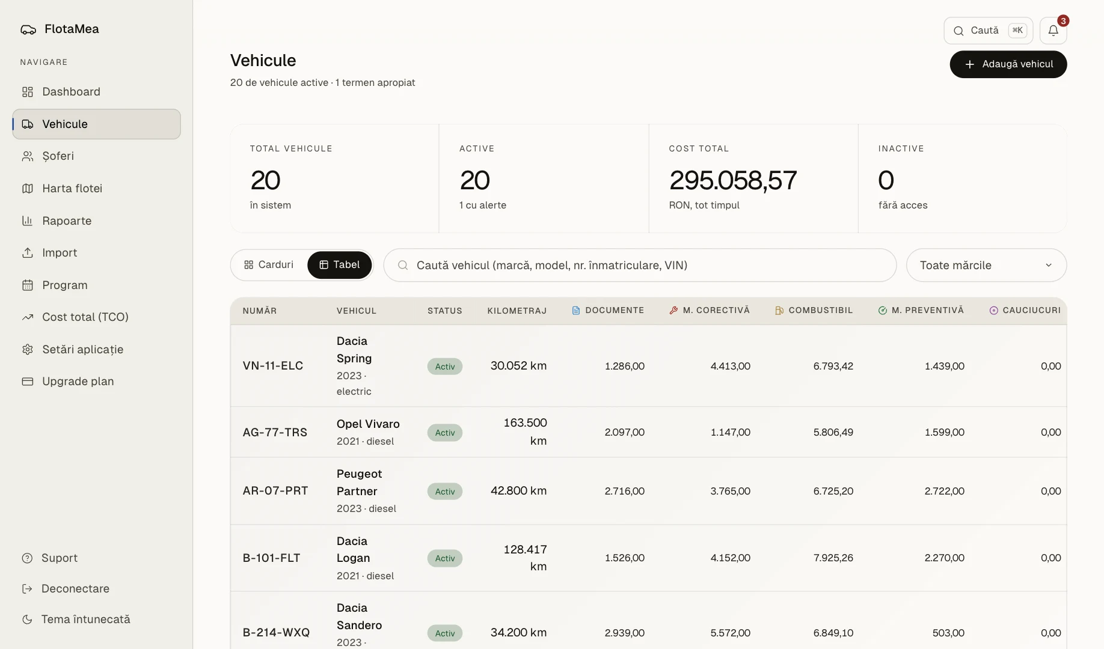Open notifications bell icon
This screenshot has height=649, width=1104.
pyautogui.click(x=1053, y=31)
